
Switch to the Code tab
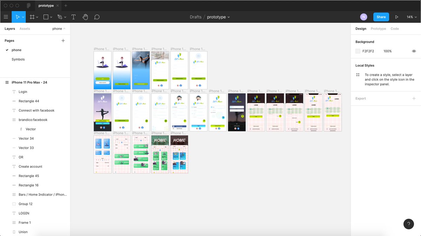pos(395,29)
